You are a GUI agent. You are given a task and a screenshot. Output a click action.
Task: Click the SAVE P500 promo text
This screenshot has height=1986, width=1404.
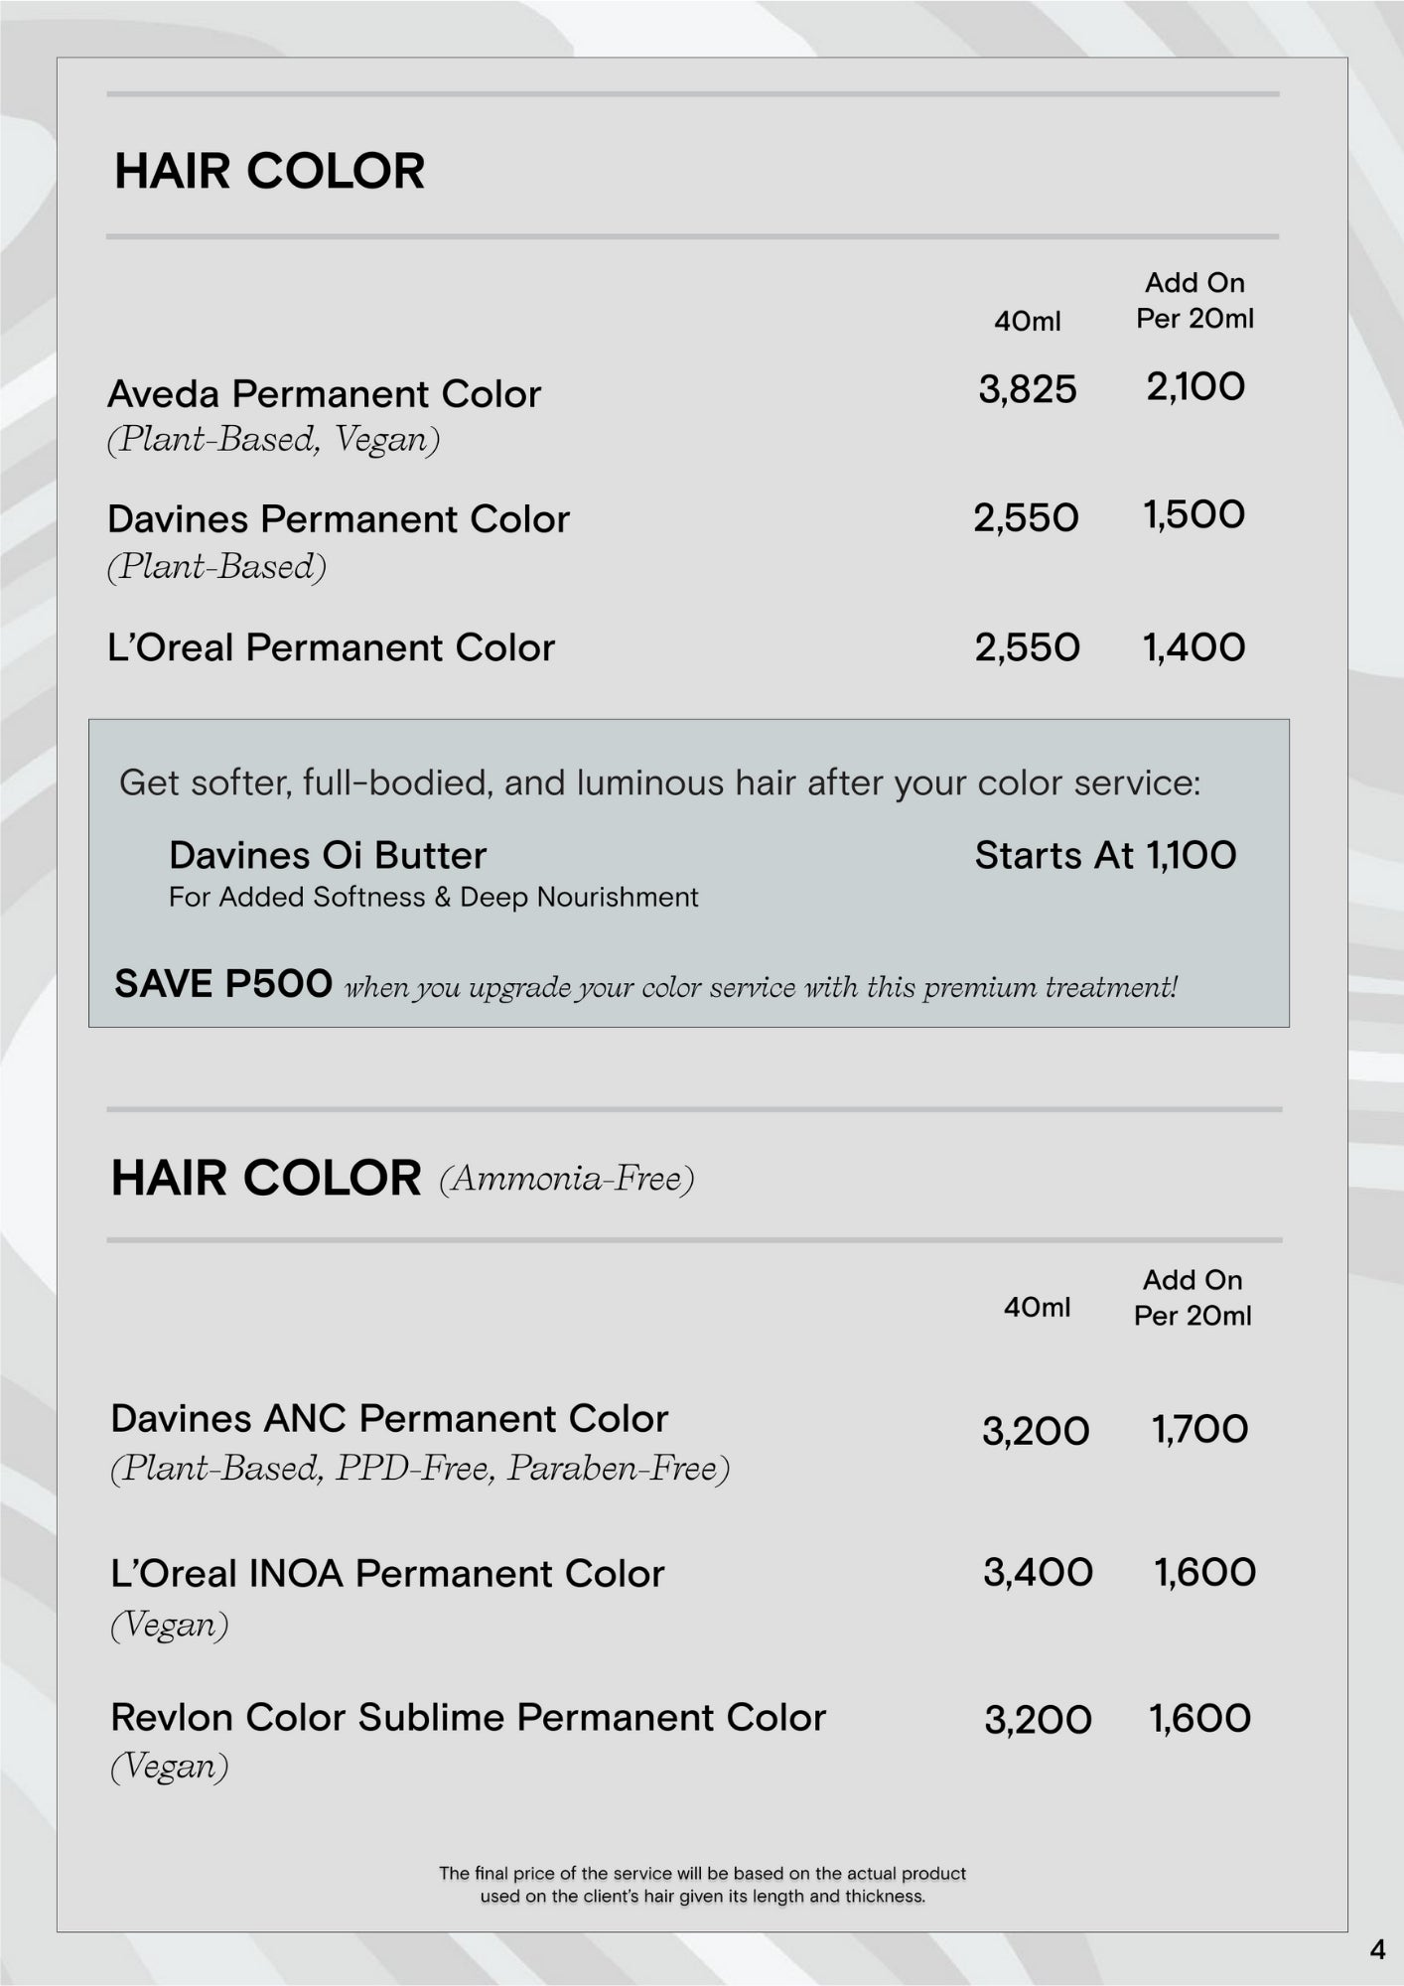[223, 984]
